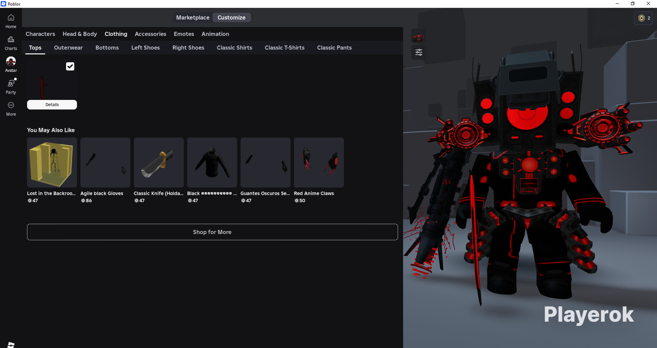
Task: Select the Classic T-Shirts subcategory
Action: [285, 48]
